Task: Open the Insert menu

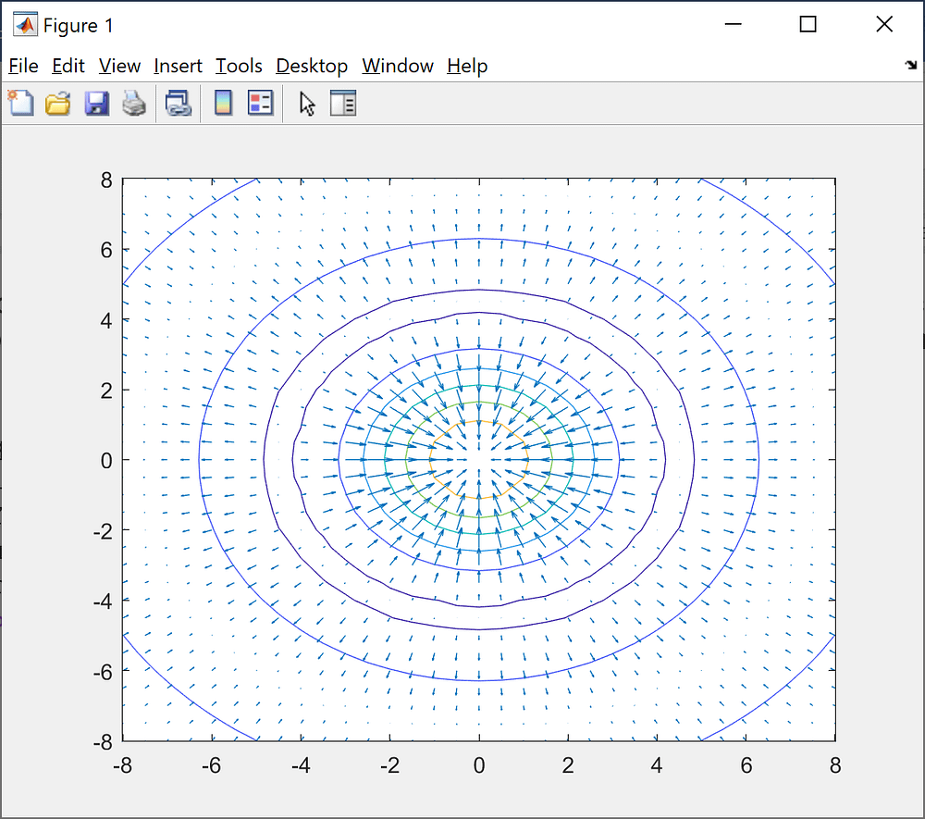Action: pos(178,66)
